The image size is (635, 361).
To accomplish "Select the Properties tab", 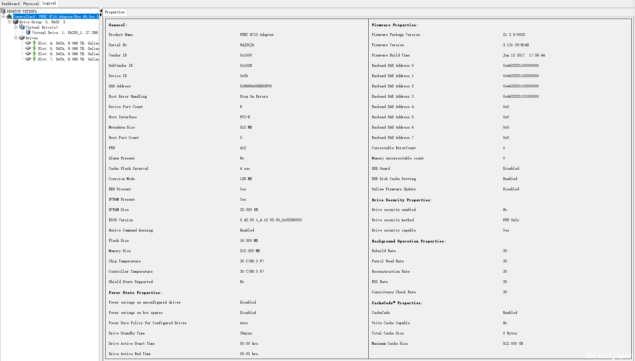I will coord(115,12).
